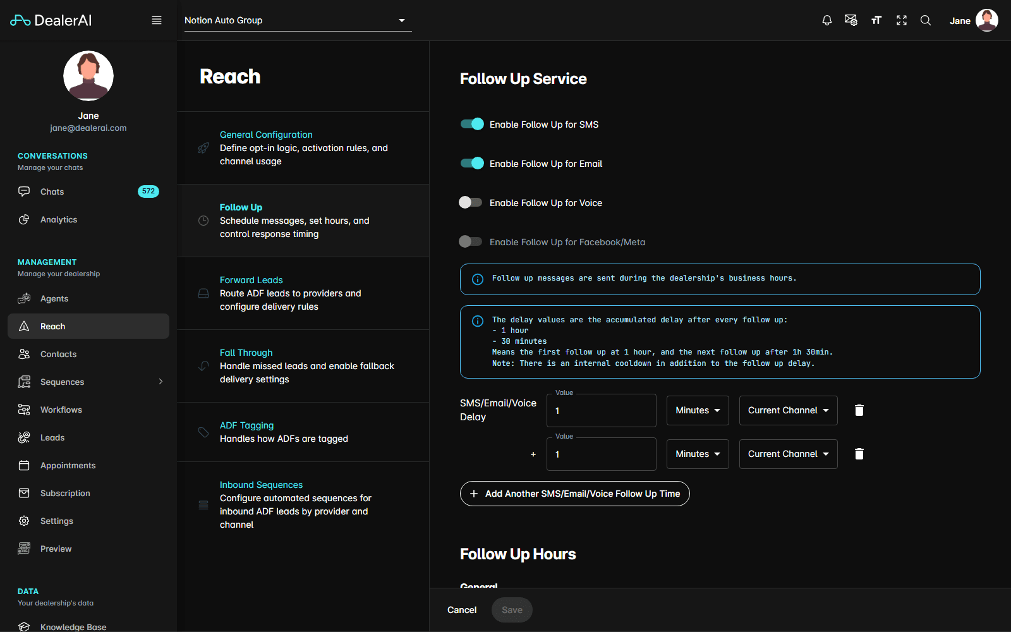Screen dimensions: 1011x632
Task: Open first row Current Channel dropdown
Action: [789, 410]
